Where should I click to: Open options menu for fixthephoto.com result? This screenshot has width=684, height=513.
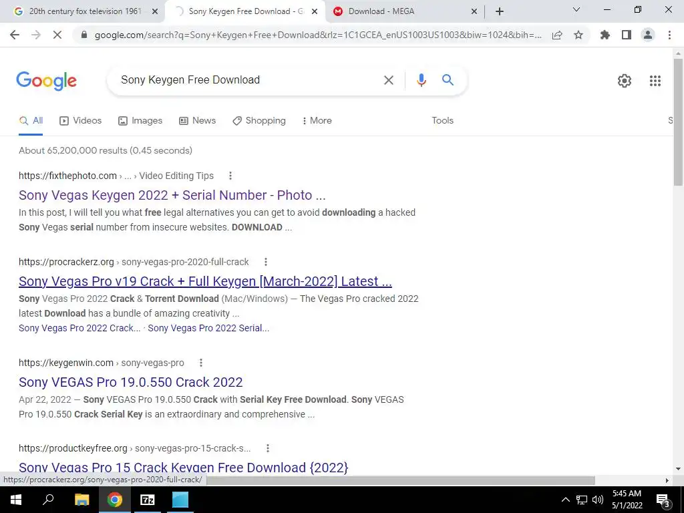pos(230,176)
